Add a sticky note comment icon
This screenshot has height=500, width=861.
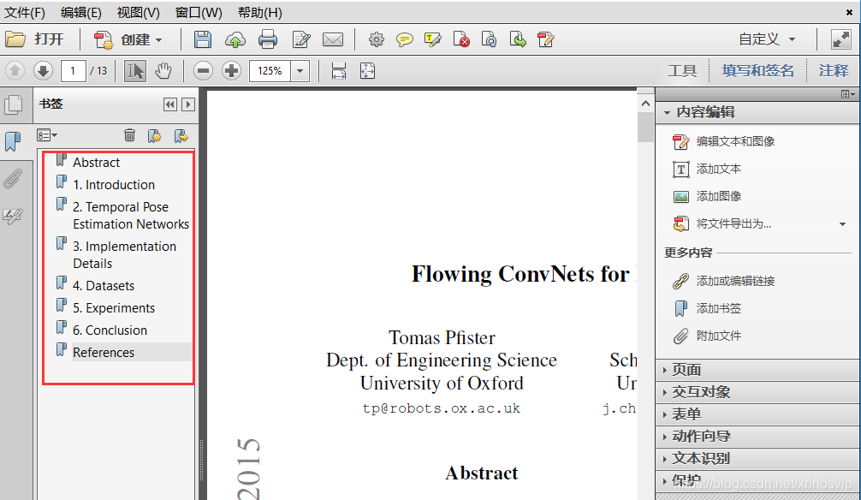click(405, 39)
